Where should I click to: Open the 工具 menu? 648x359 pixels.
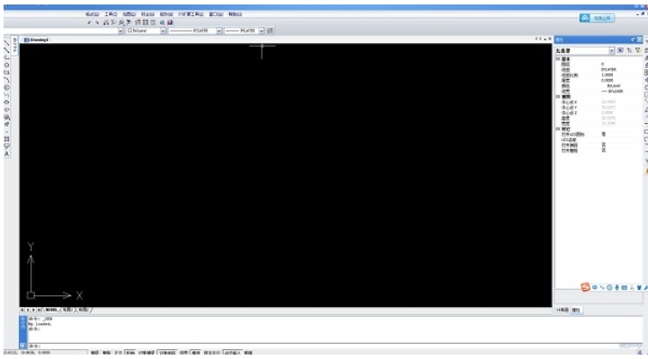[x=111, y=14]
